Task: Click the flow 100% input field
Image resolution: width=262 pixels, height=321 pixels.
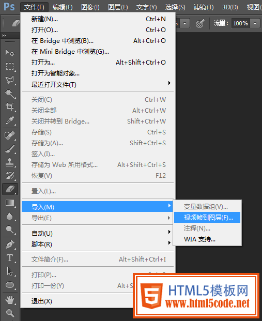Action: click(241, 23)
